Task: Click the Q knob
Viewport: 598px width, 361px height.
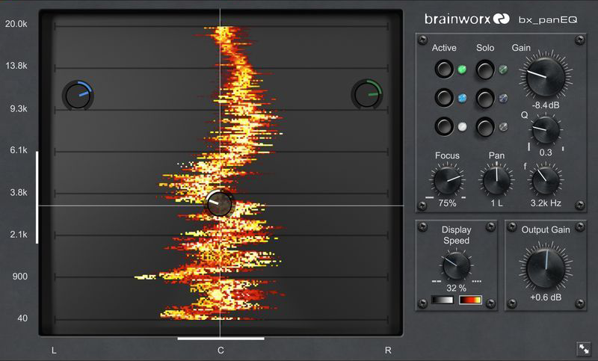Action: pos(546,131)
